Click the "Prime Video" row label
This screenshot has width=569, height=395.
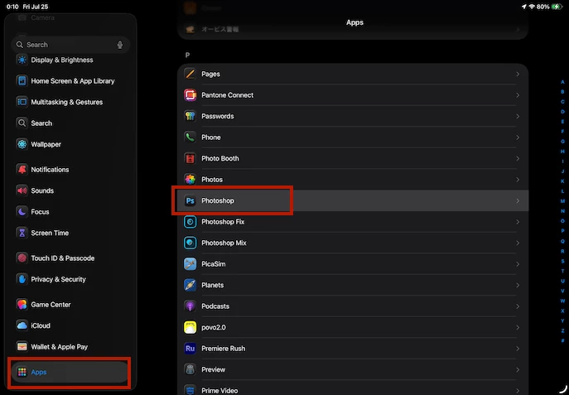tap(219, 391)
